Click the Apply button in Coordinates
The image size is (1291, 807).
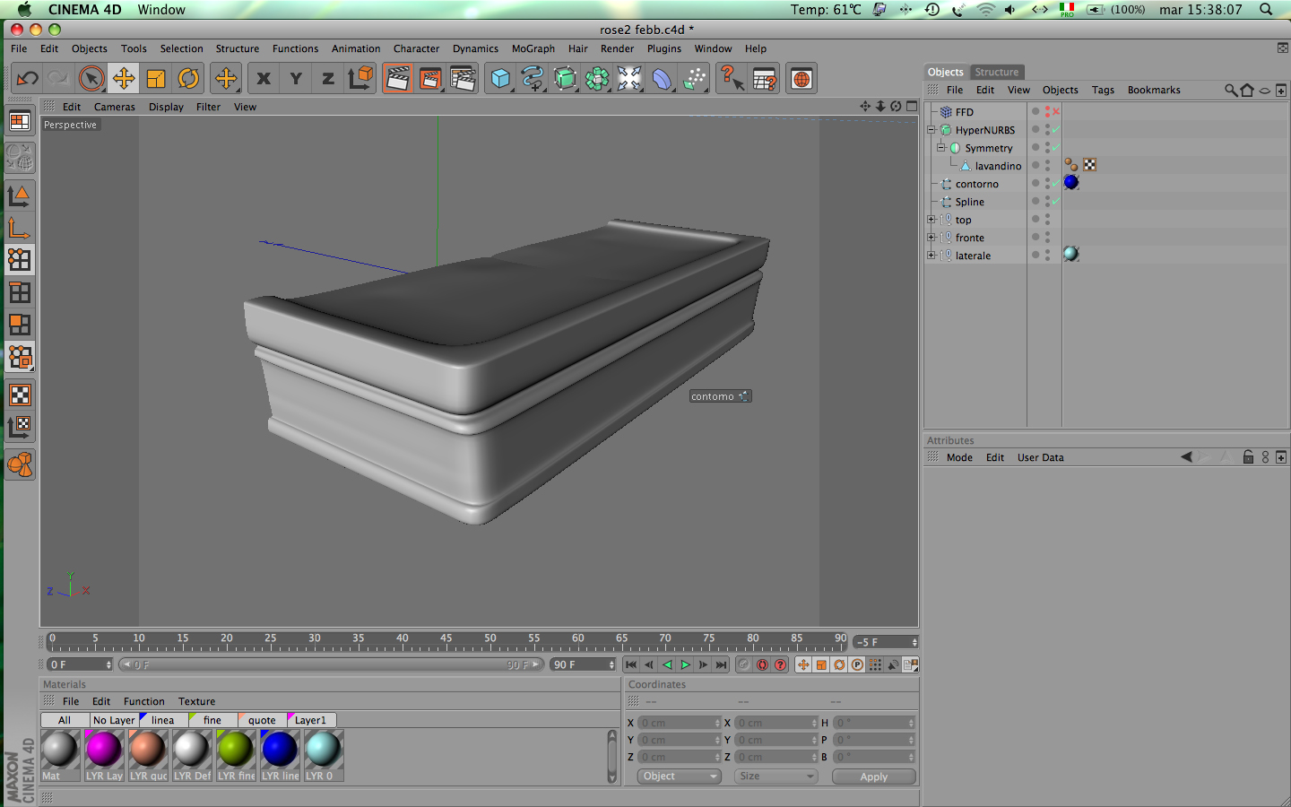(873, 777)
